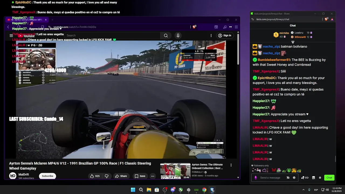
Task: Open Happier27 username on Appreciate message
Action: click(x=261, y=114)
